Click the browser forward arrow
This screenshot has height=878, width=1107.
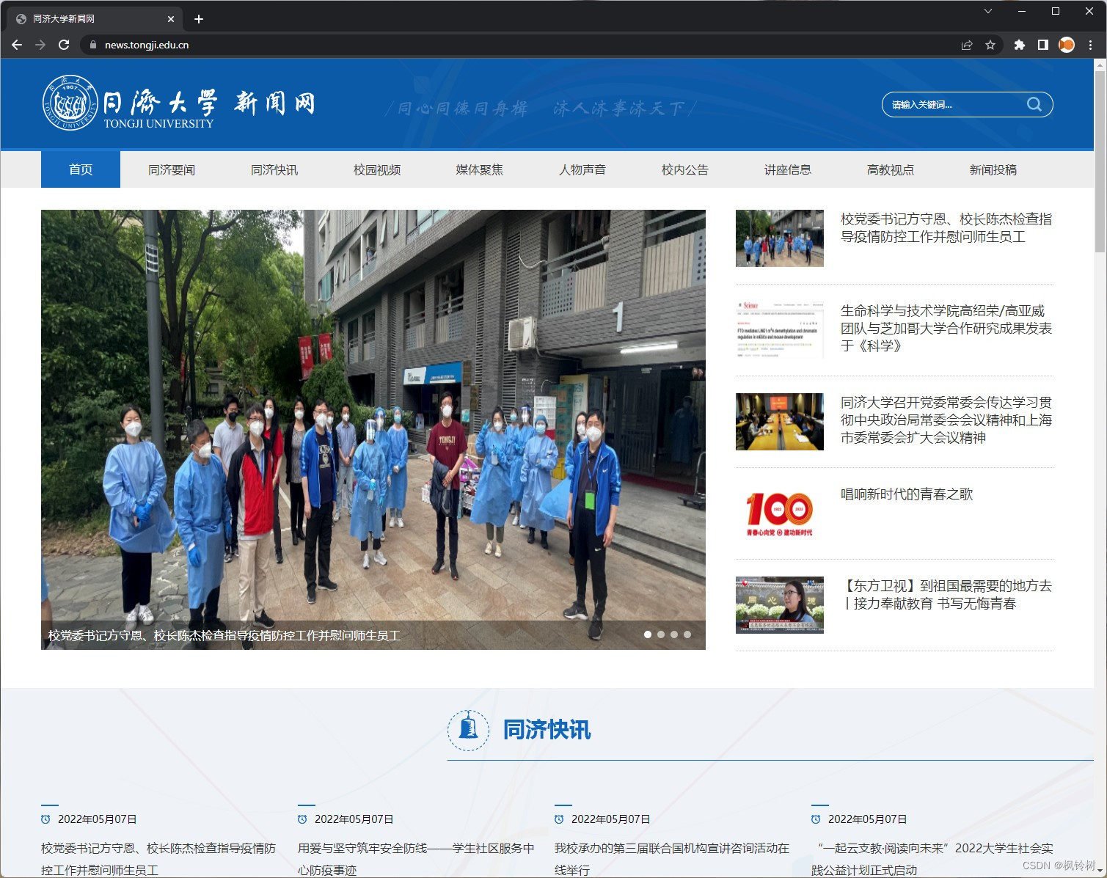40,45
